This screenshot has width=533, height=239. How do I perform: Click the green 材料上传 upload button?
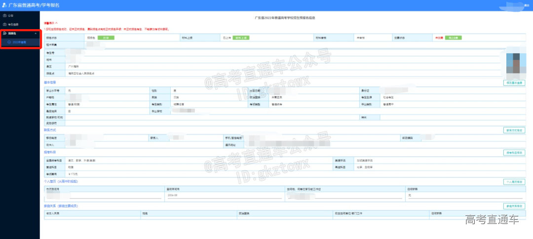pyautogui.click(x=241, y=38)
